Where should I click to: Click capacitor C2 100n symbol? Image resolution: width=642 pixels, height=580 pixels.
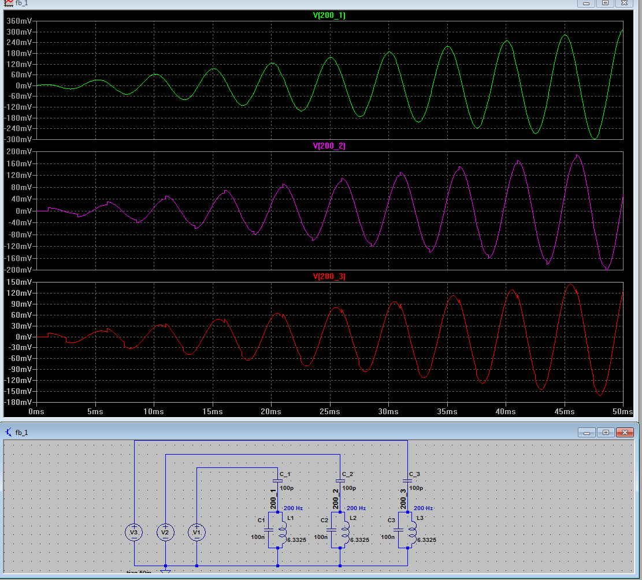(332, 530)
